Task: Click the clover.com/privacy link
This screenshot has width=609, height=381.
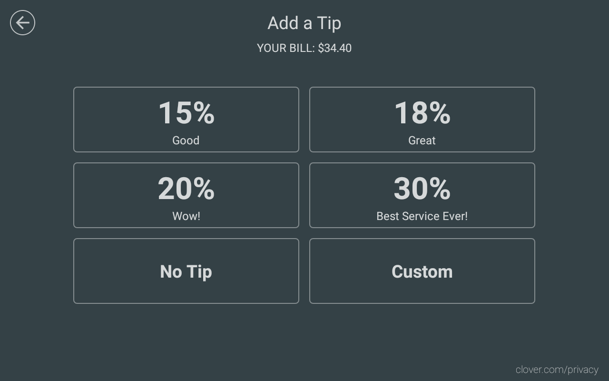Action: (557, 370)
